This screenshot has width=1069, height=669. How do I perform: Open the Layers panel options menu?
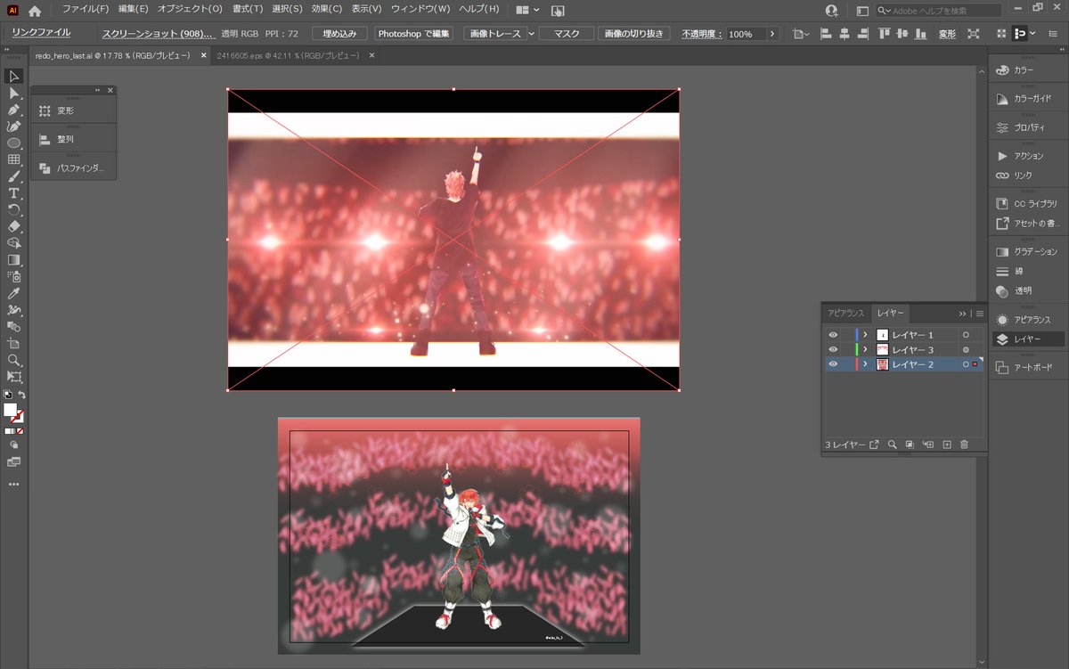pyautogui.click(x=980, y=314)
